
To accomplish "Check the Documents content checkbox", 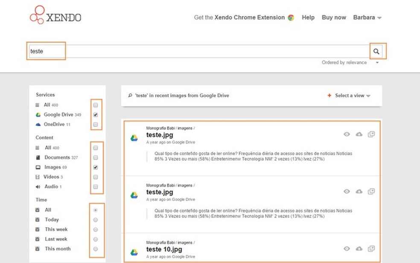I will pos(96,158).
